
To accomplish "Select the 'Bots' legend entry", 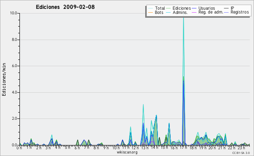I will coord(159,12).
